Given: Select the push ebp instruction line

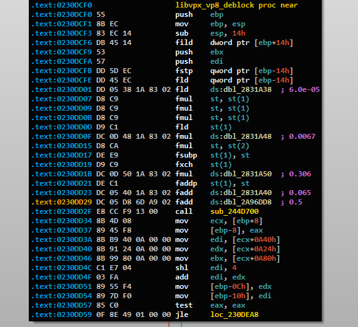Looking at the screenshot, I should [x=199, y=14].
